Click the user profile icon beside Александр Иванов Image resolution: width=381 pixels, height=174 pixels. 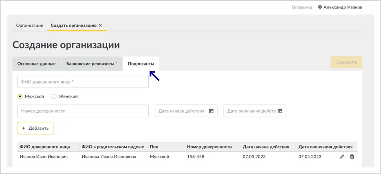tap(320, 7)
